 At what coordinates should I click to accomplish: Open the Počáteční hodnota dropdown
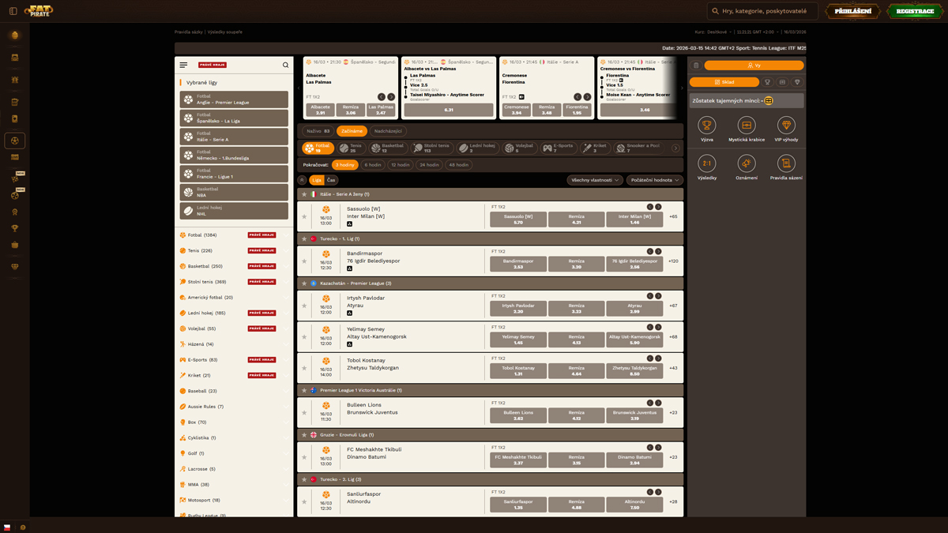click(655, 180)
